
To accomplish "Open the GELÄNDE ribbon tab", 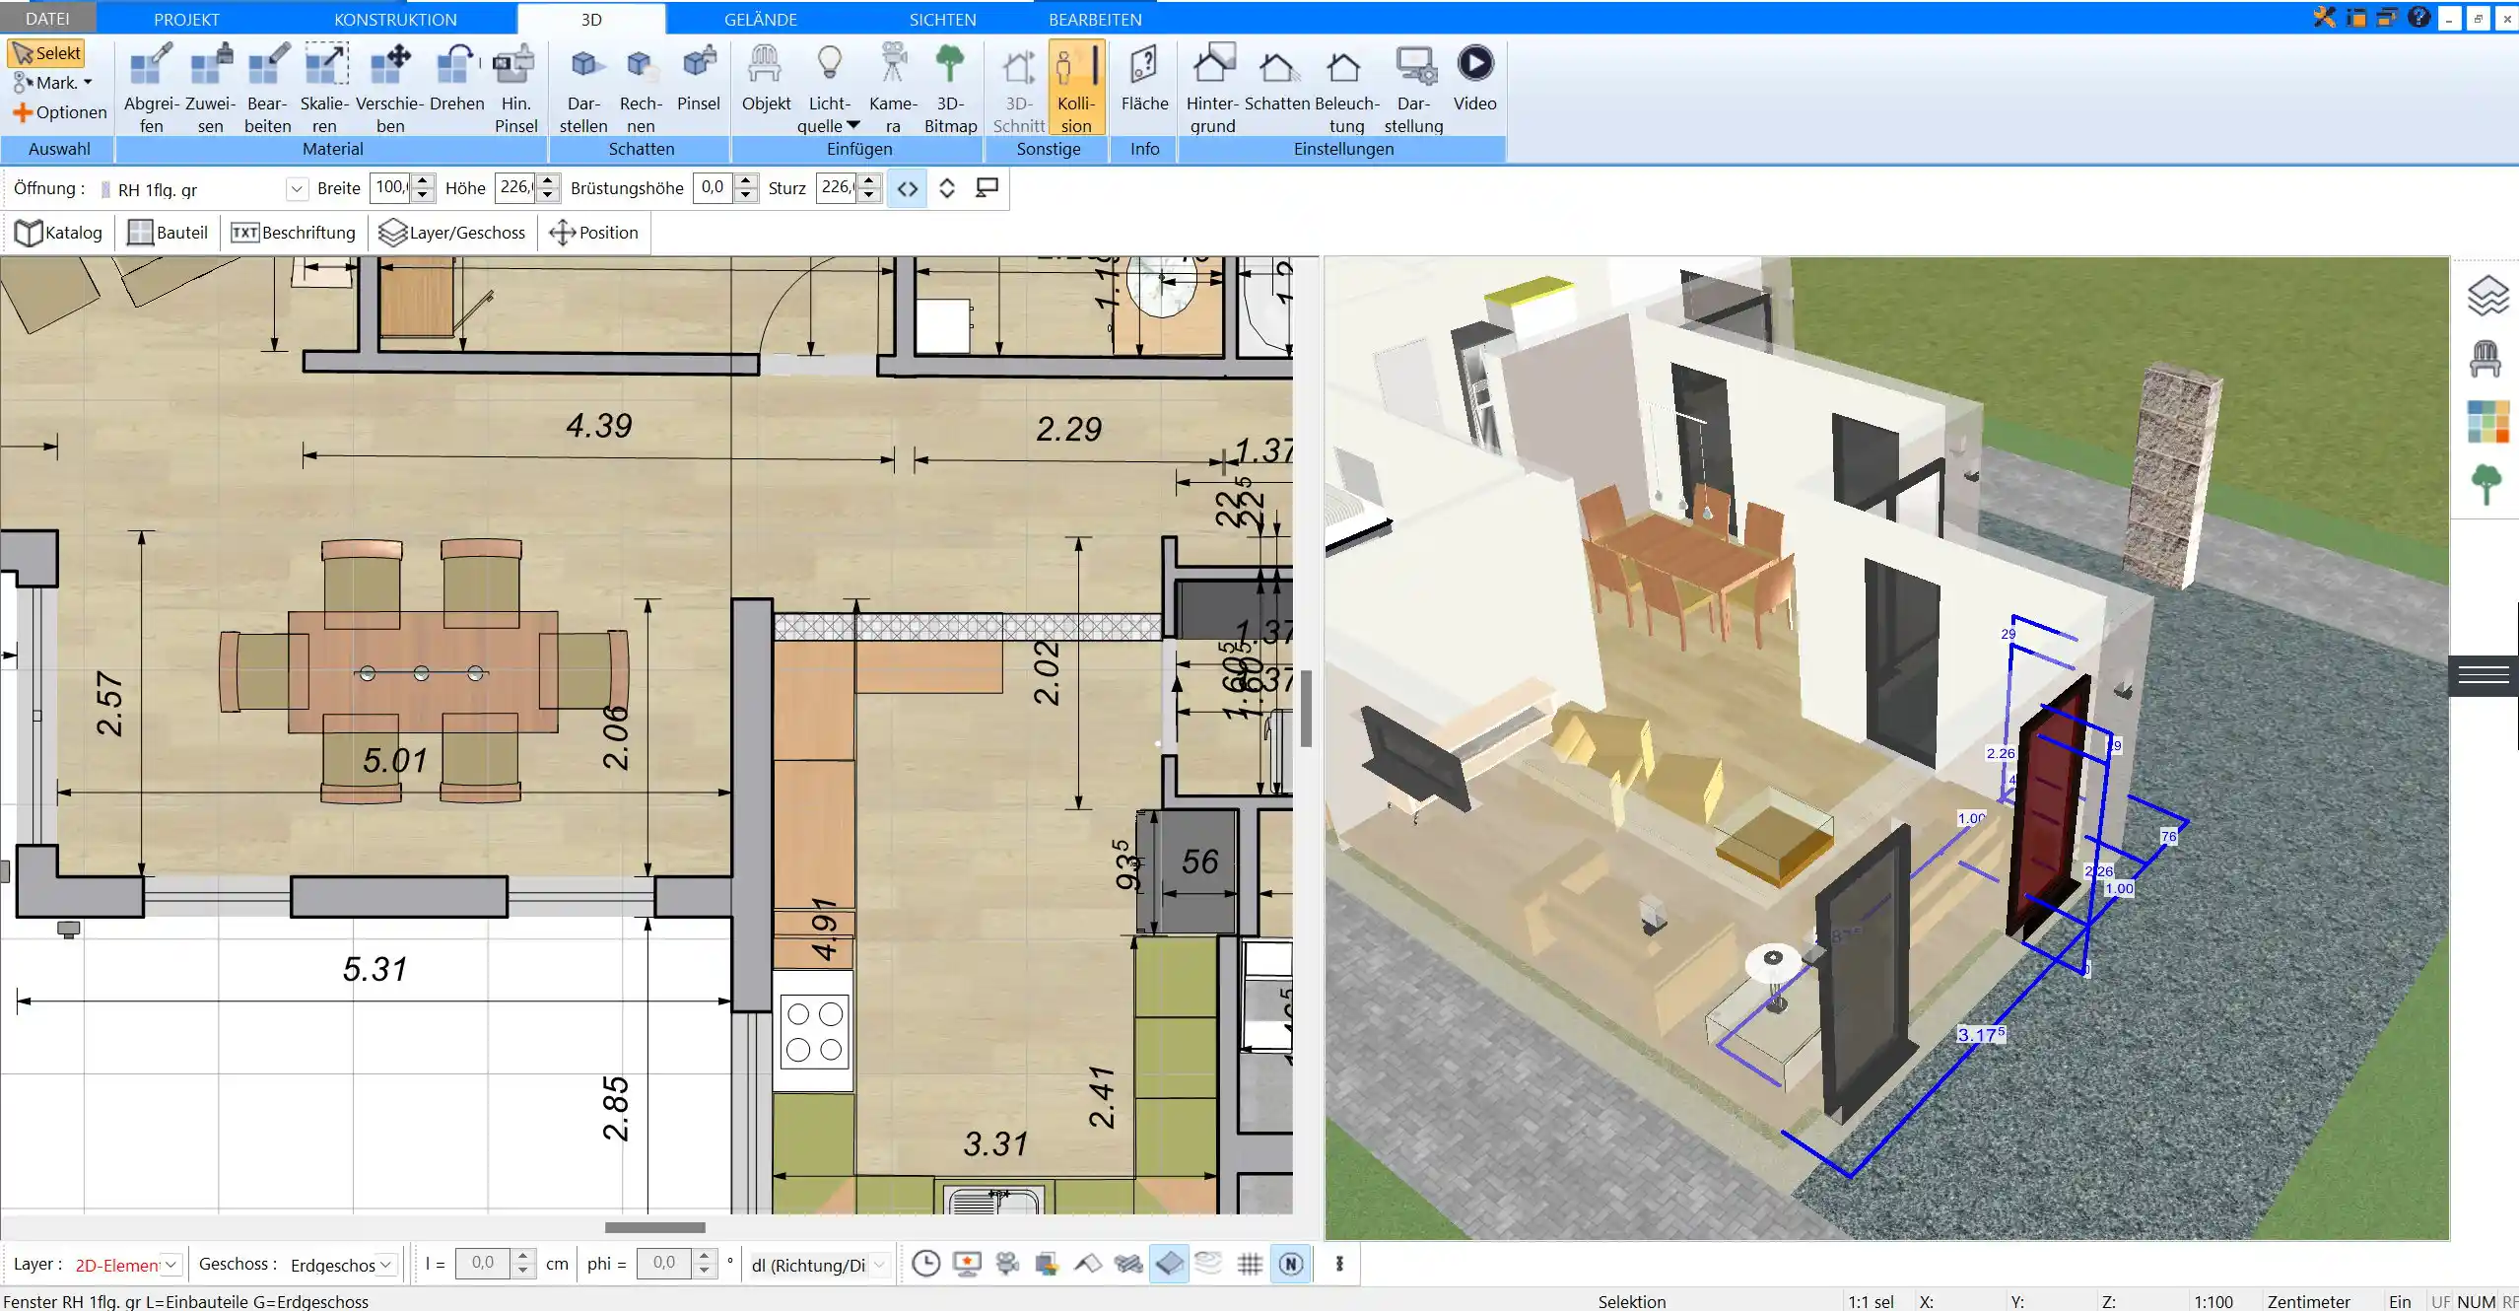I will (x=760, y=19).
